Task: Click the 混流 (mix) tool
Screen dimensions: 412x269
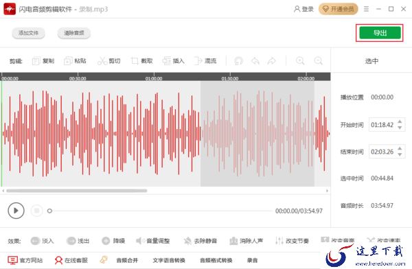Action: tap(205, 61)
